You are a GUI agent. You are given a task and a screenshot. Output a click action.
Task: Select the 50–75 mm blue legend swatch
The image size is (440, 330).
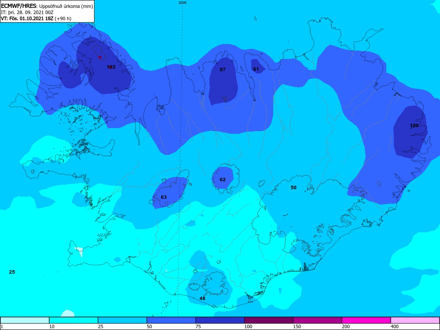171,320
